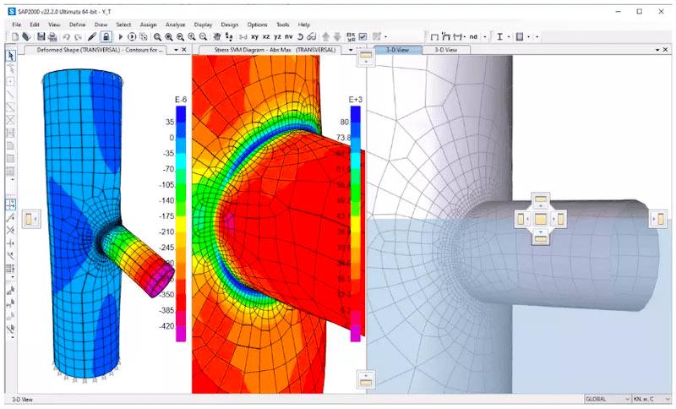Image resolution: width=676 pixels, height=409 pixels.
Task: Open the GLOBAL coordinate system dropdown
Action: pos(607,399)
